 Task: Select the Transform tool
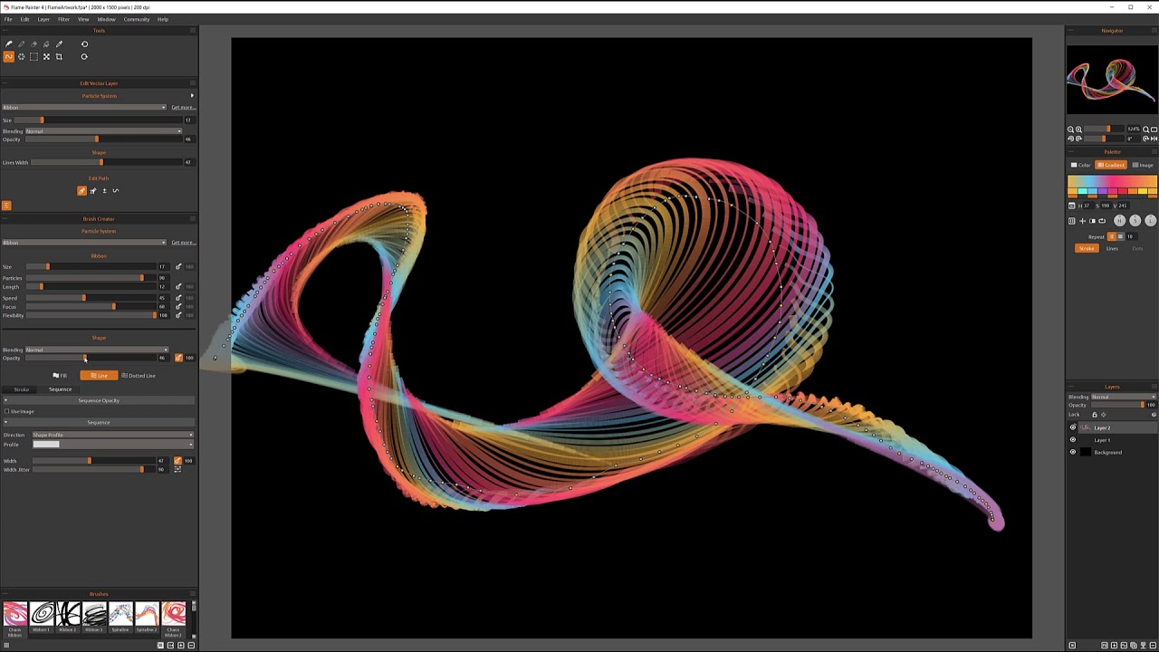point(46,56)
